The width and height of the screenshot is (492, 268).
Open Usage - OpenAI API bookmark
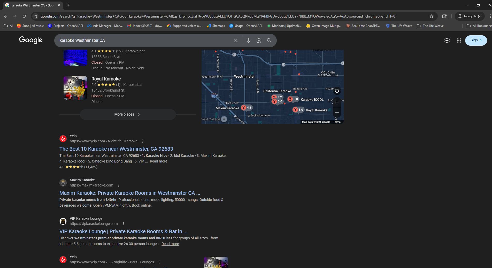point(246,26)
